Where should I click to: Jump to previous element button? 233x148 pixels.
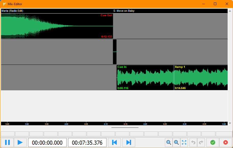114,143
